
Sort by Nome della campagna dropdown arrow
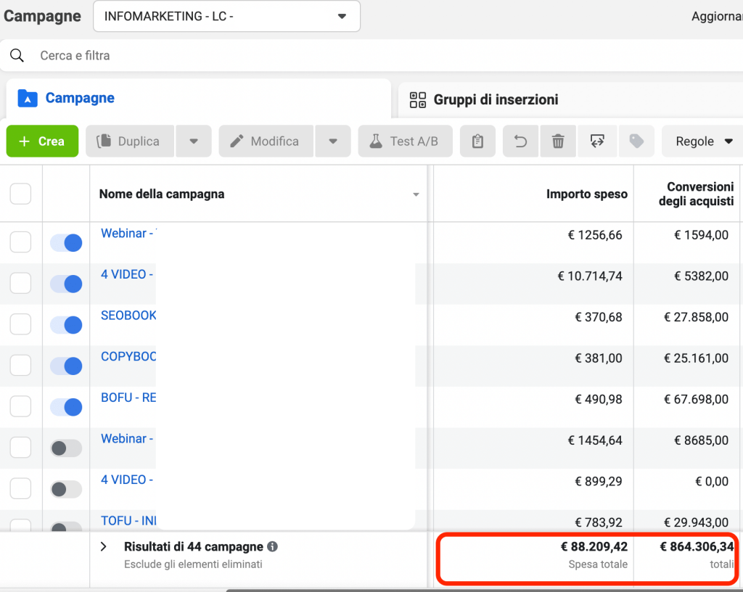pyautogui.click(x=416, y=194)
